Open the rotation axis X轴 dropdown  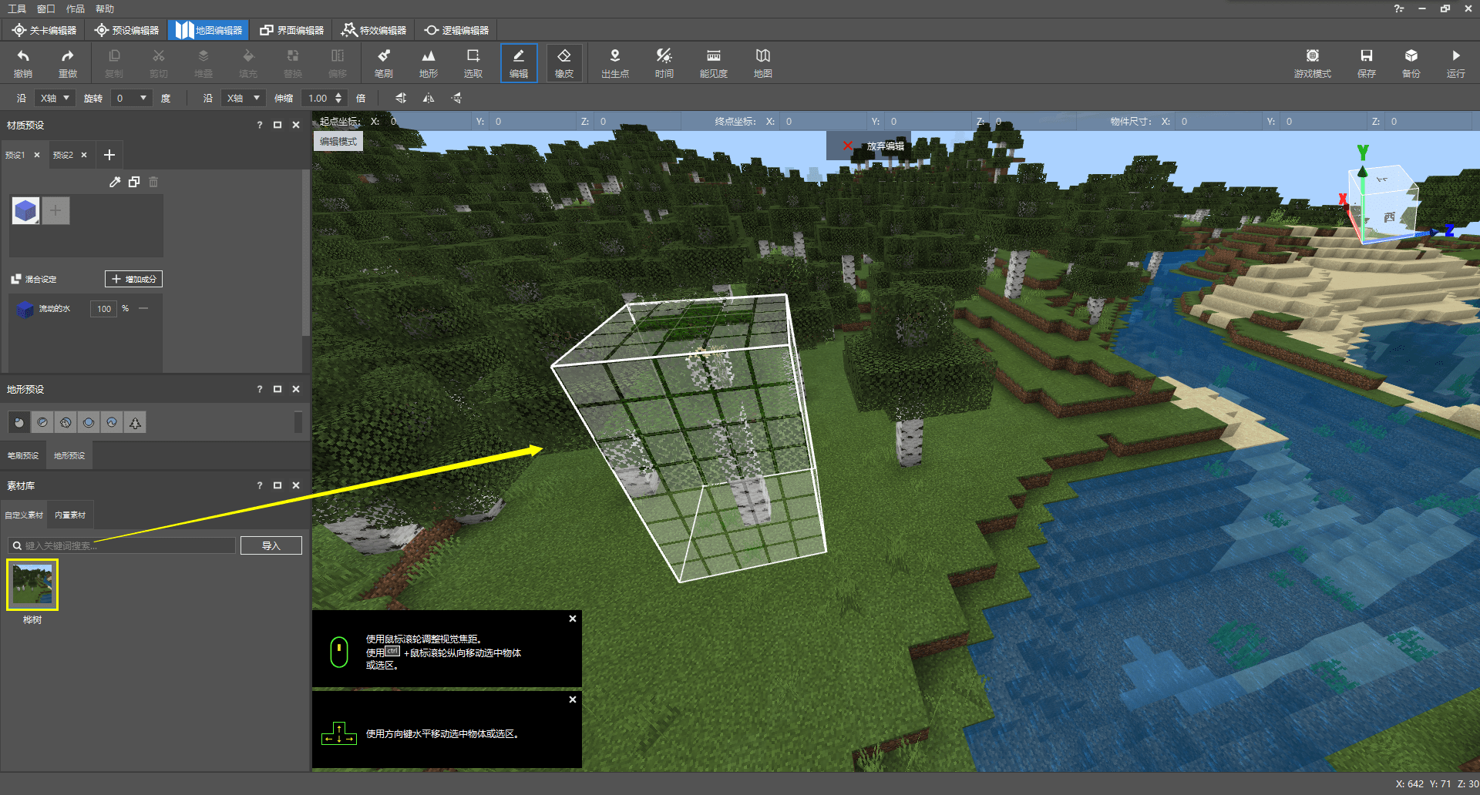point(55,98)
